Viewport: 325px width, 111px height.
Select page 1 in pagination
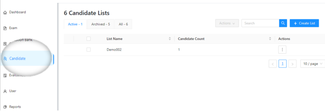click(x=282, y=64)
